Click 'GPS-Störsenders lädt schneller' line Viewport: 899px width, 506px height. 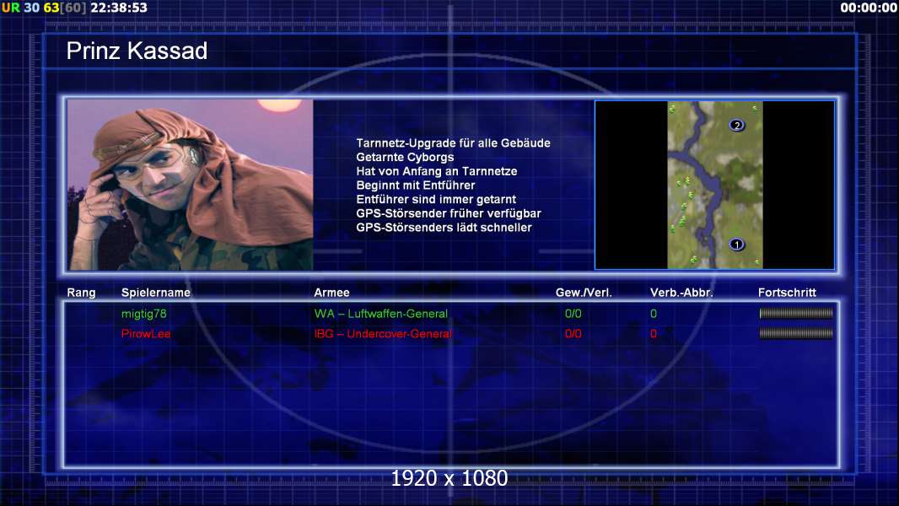pos(444,228)
